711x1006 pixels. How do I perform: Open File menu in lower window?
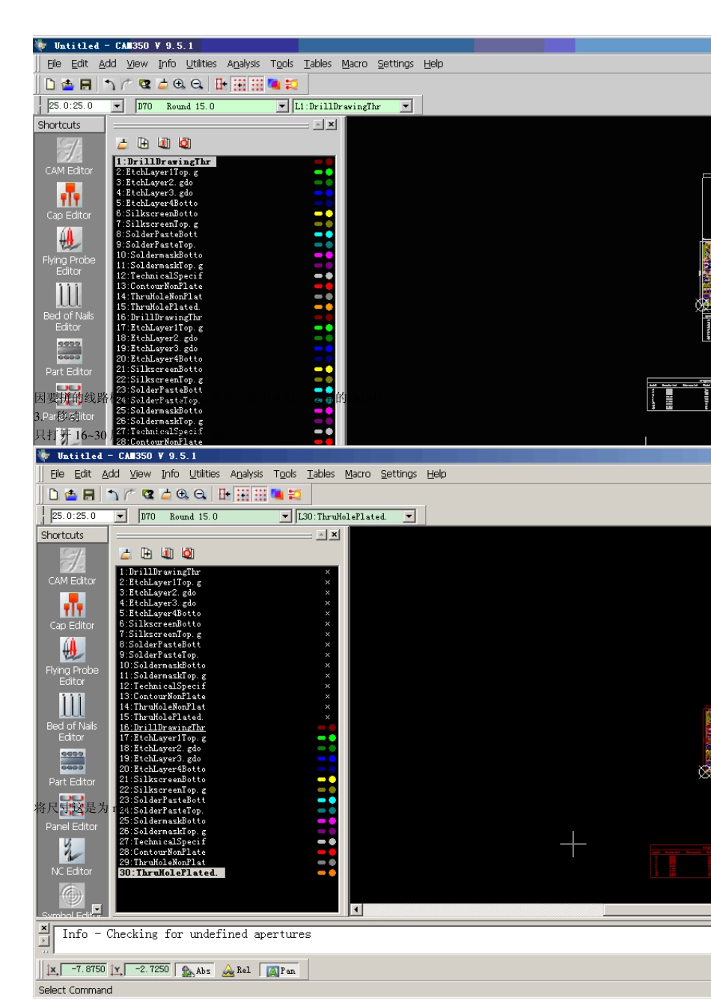(x=58, y=474)
